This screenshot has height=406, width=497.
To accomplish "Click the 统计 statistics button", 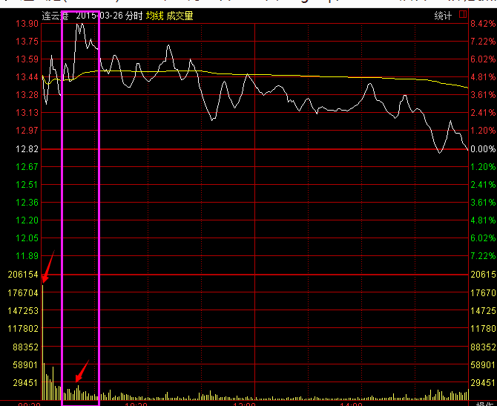I will (x=443, y=16).
